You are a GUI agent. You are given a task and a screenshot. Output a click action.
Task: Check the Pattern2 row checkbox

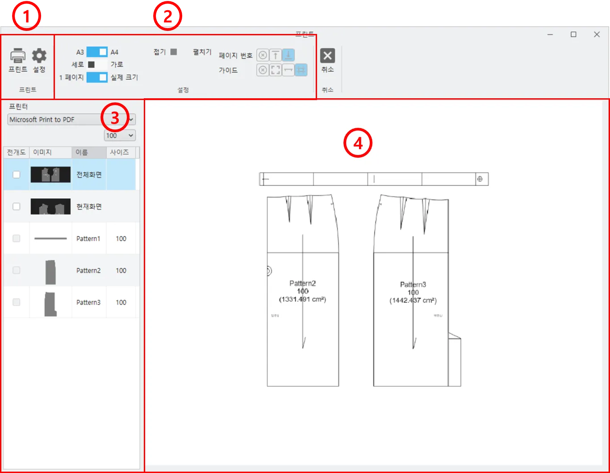pyautogui.click(x=17, y=270)
